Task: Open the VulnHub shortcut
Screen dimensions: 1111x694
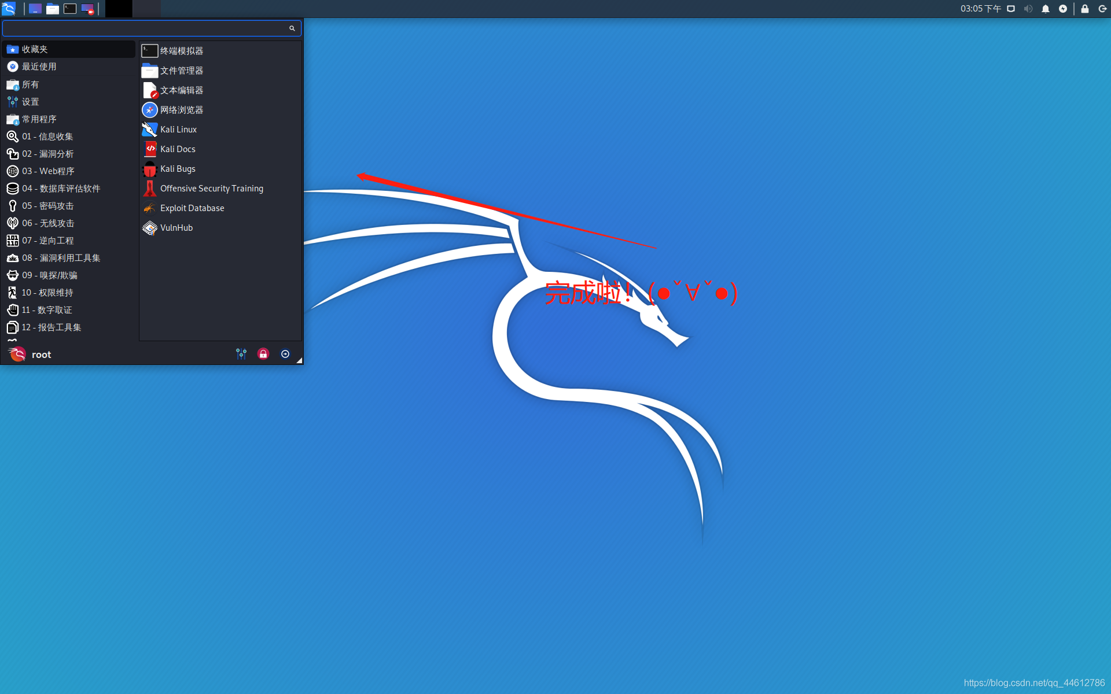Action: coord(176,228)
